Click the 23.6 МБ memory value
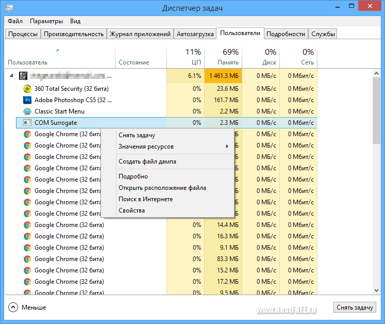 [x=228, y=89]
